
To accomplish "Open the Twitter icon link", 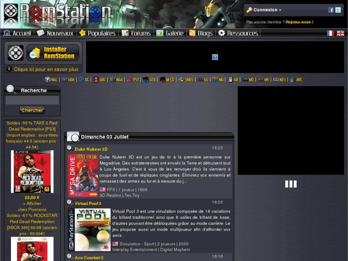I will click(x=338, y=10).
